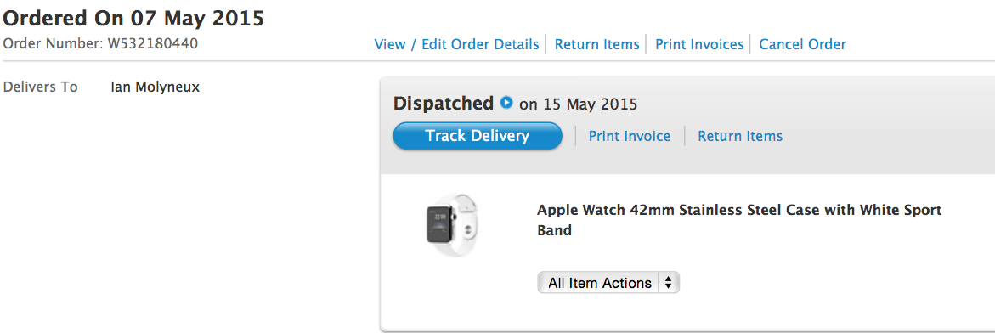Click the recipient name Ian Molyneux

click(x=155, y=87)
